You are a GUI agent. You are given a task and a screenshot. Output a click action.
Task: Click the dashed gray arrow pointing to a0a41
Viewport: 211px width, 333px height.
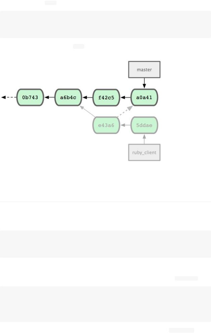click(125, 111)
